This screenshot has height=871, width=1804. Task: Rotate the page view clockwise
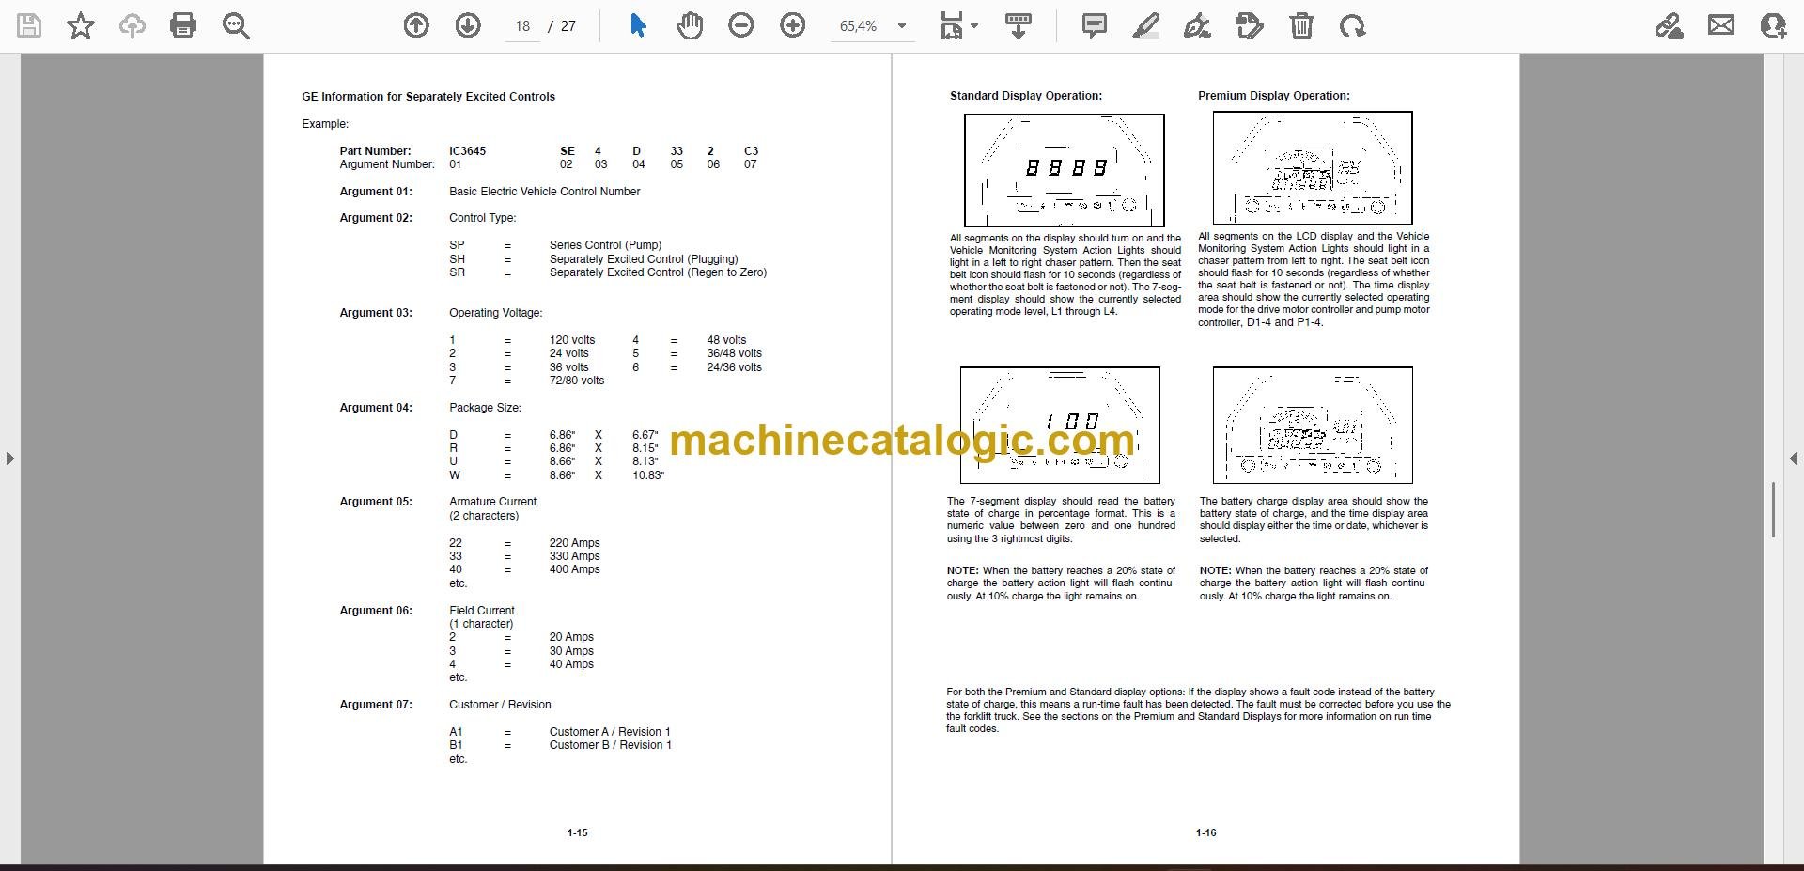pyautogui.click(x=1353, y=25)
